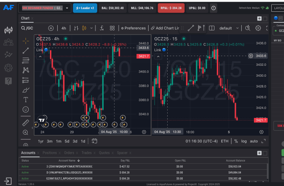Image resolution: width=284 pixels, height=186 pixels.
Task: Click Add Chart Link button
Action: (165, 28)
